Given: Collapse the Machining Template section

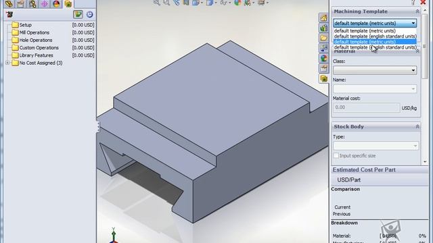Looking at the screenshot, I should tap(417, 11).
